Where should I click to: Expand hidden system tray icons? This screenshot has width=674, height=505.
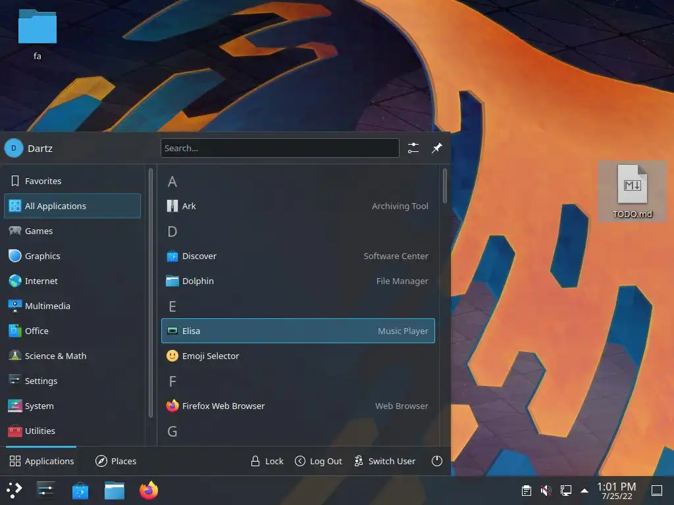(584, 491)
